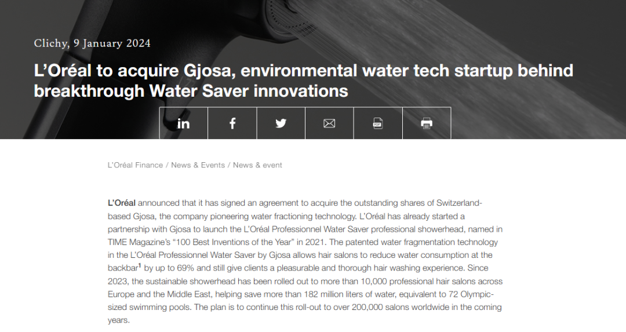Share this press release on Facebook
626x332 pixels.
click(232, 123)
